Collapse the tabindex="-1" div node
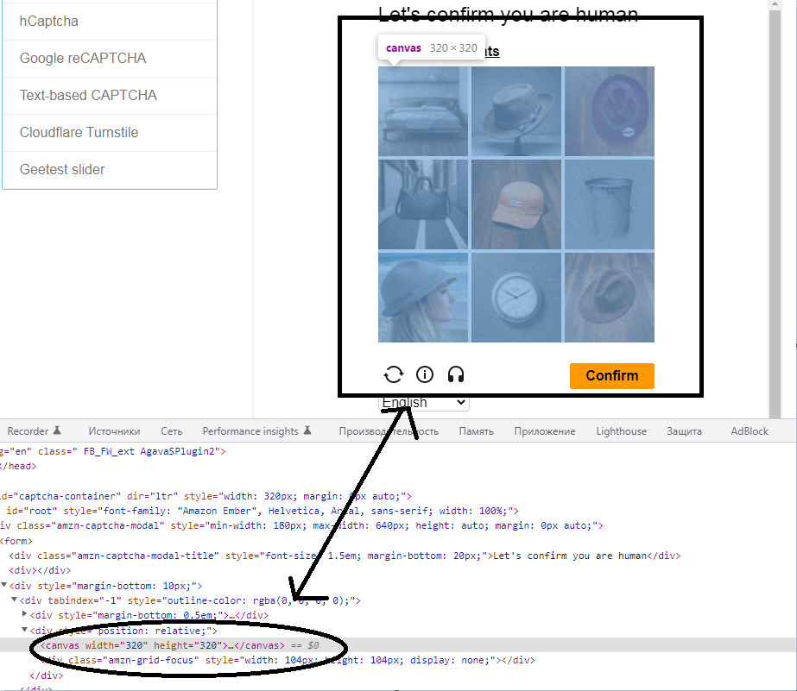 pyautogui.click(x=14, y=600)
